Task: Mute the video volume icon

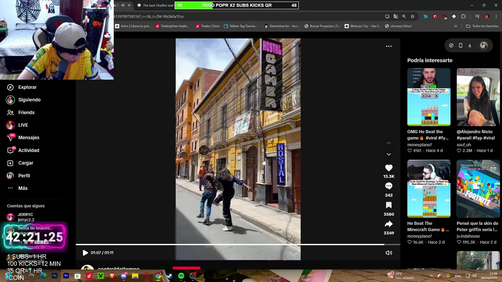Action: [x=389, y=253]
